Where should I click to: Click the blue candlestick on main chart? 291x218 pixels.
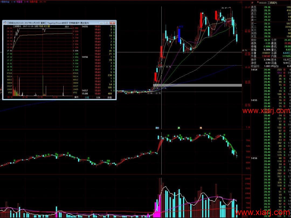coord(179,36)
